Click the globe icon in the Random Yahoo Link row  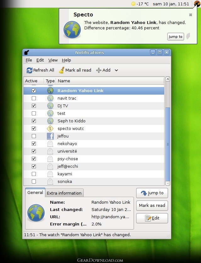coord(50,91)
